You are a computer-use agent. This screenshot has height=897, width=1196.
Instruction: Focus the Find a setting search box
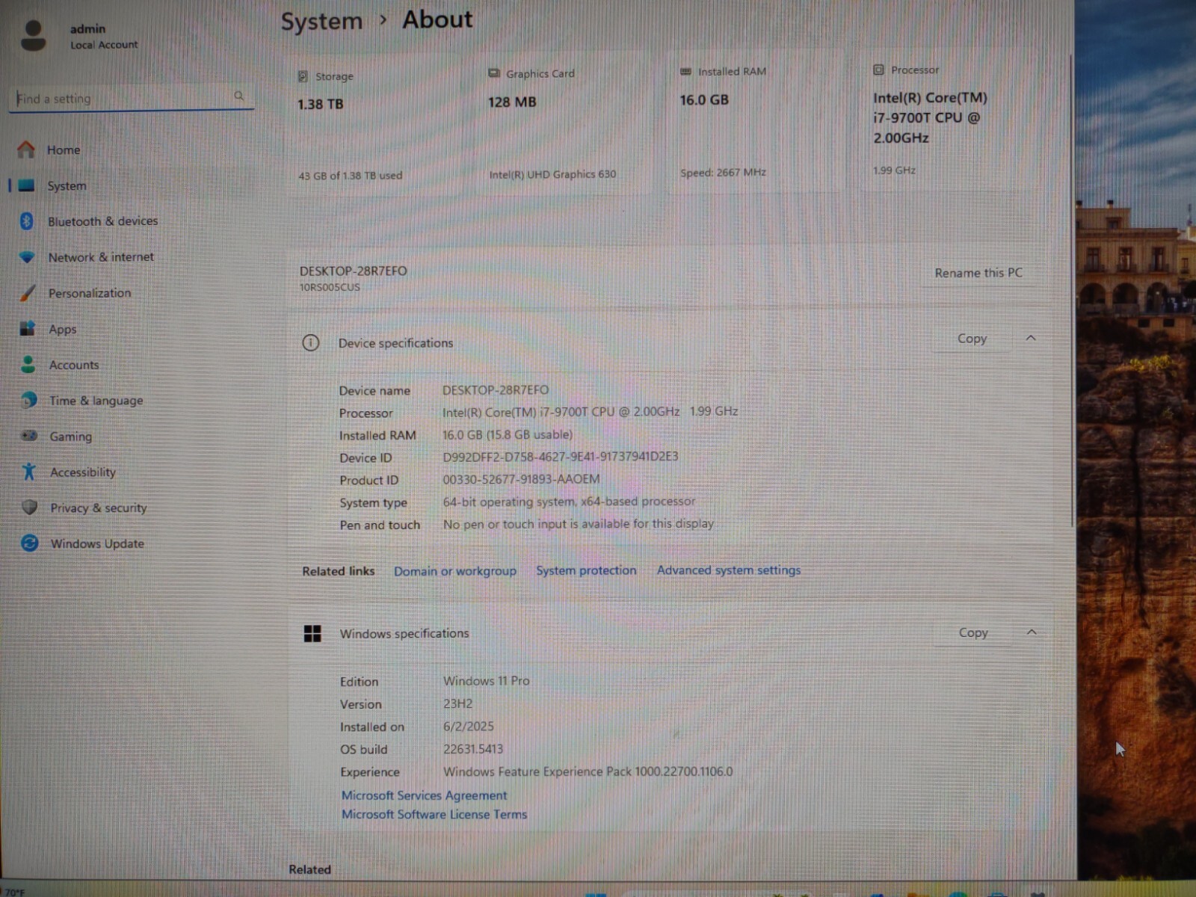pos(132,98)
